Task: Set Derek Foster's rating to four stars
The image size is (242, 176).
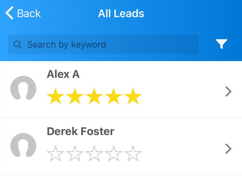Action: pyautogui.click(x=114, y=153)
